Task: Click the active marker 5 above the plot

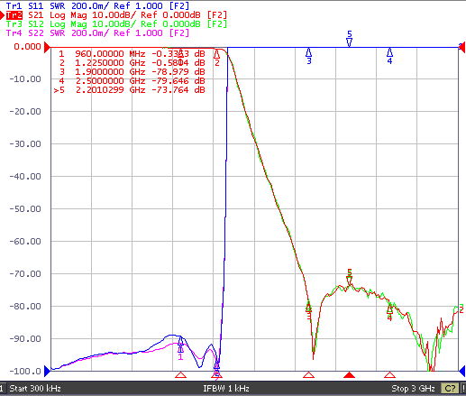Action: (349, 38)
